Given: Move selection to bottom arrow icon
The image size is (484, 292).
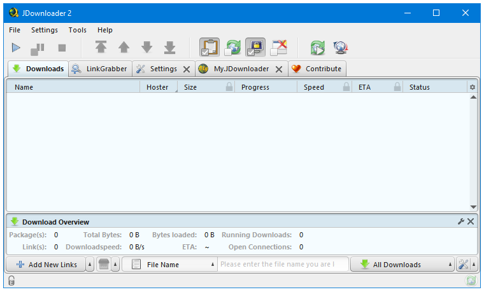Looking at the screenshot, I should (x=169, y=48).
